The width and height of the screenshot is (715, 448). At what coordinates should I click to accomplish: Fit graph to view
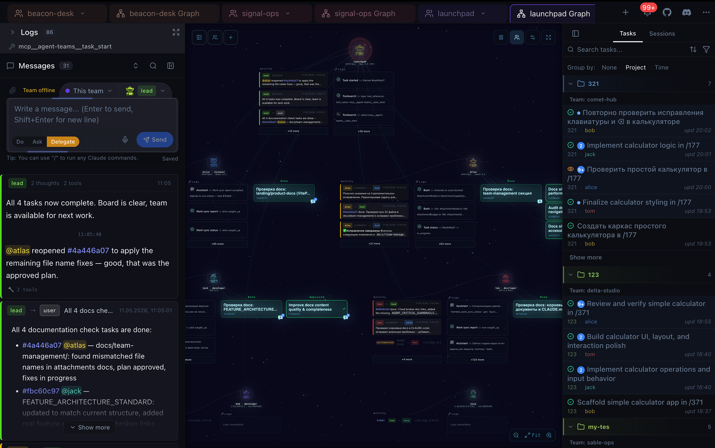tap(533, 435)
